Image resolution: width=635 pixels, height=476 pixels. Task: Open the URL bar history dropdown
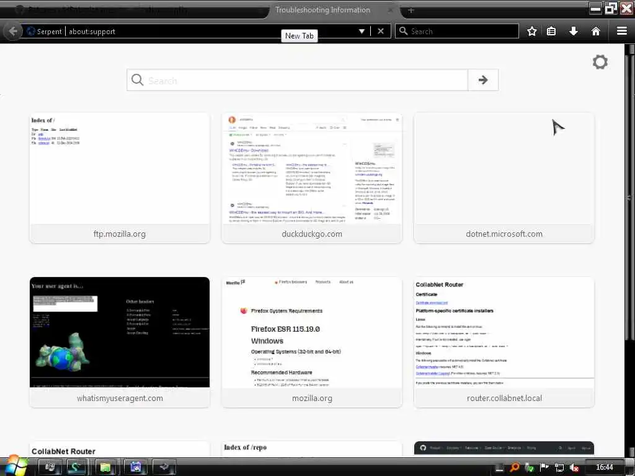(362, 31)
